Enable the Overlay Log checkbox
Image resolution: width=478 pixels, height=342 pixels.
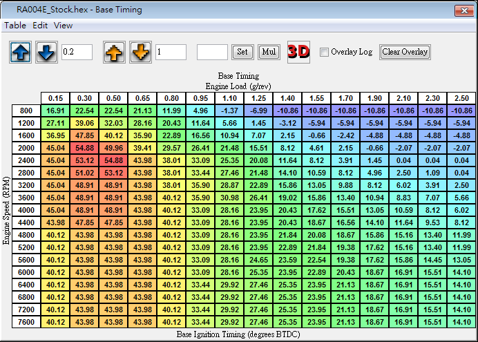pyautogui.click(x=324, y=52)
